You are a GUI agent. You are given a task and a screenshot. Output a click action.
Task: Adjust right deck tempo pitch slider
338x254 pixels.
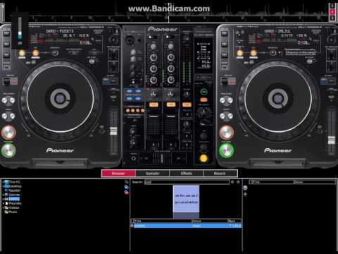click(x=332, y=140)
